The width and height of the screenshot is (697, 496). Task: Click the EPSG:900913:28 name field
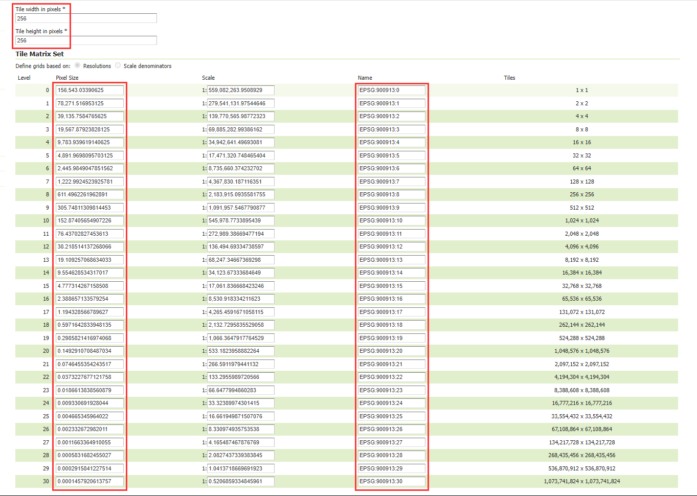pos(391,455)
